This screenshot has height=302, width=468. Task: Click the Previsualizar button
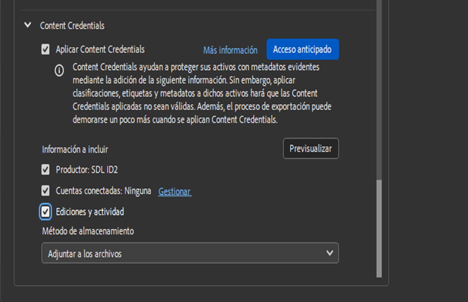coord(311,149)
